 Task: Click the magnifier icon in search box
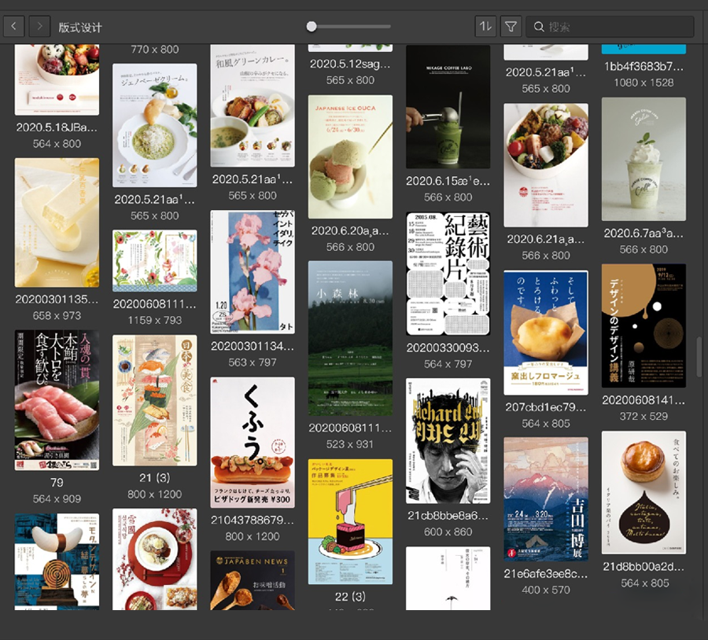coord(539,27)
